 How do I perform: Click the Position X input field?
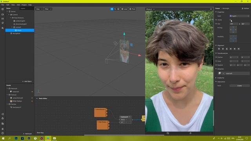point(234,57)
